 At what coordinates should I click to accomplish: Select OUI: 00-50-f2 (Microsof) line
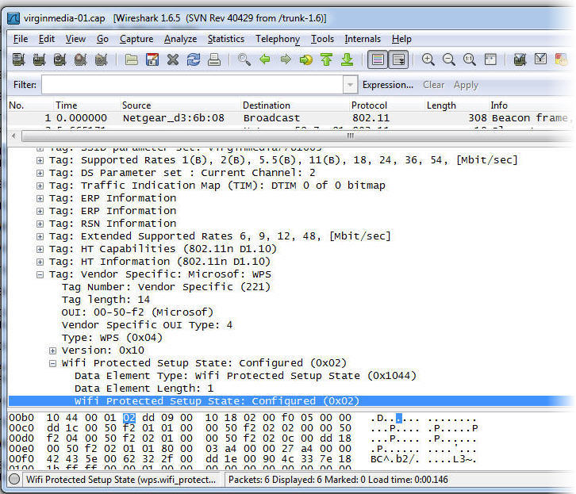[x=137, y=312]
